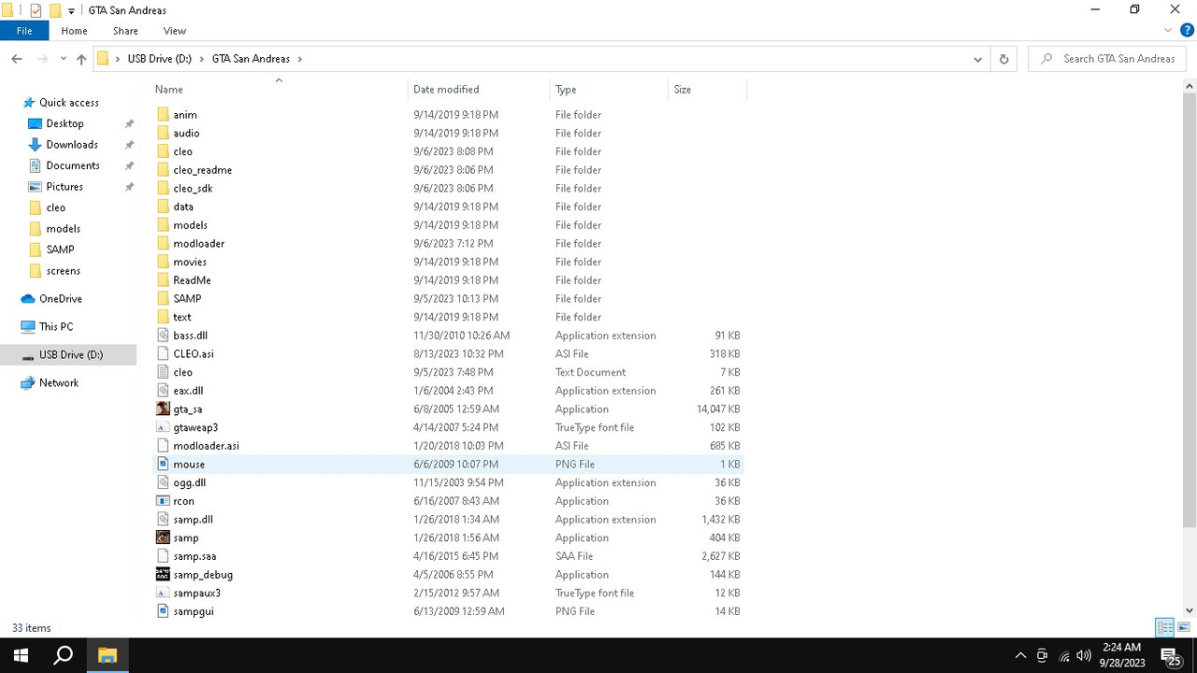
Task: Click the Network icon in navigation pane
Action: (29, 383)
